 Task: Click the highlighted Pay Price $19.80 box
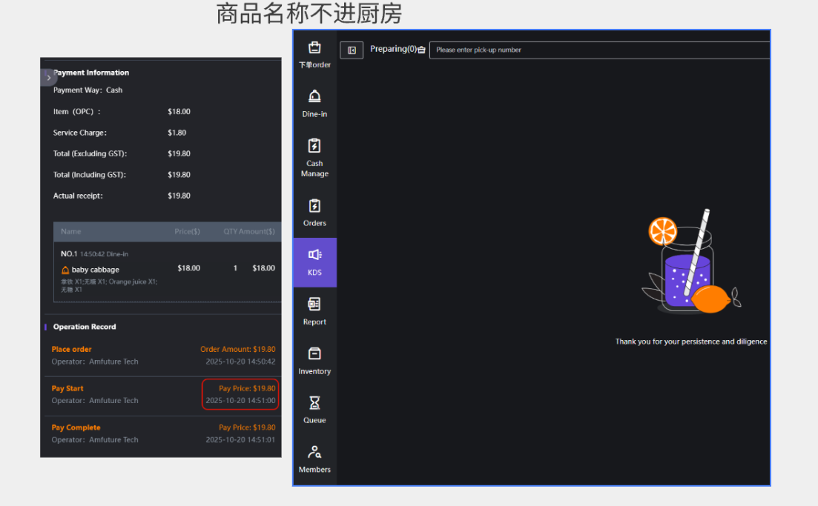coord(240,394)
